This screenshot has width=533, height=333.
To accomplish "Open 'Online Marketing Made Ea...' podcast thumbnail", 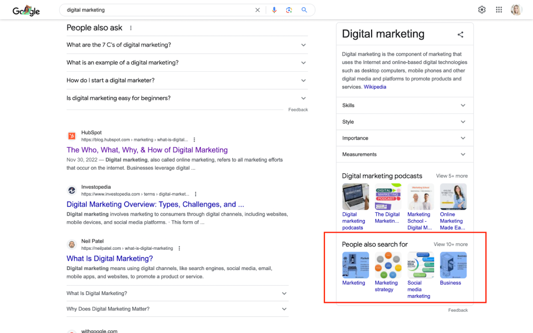I will pyautogui.click(x=453, y=197).
